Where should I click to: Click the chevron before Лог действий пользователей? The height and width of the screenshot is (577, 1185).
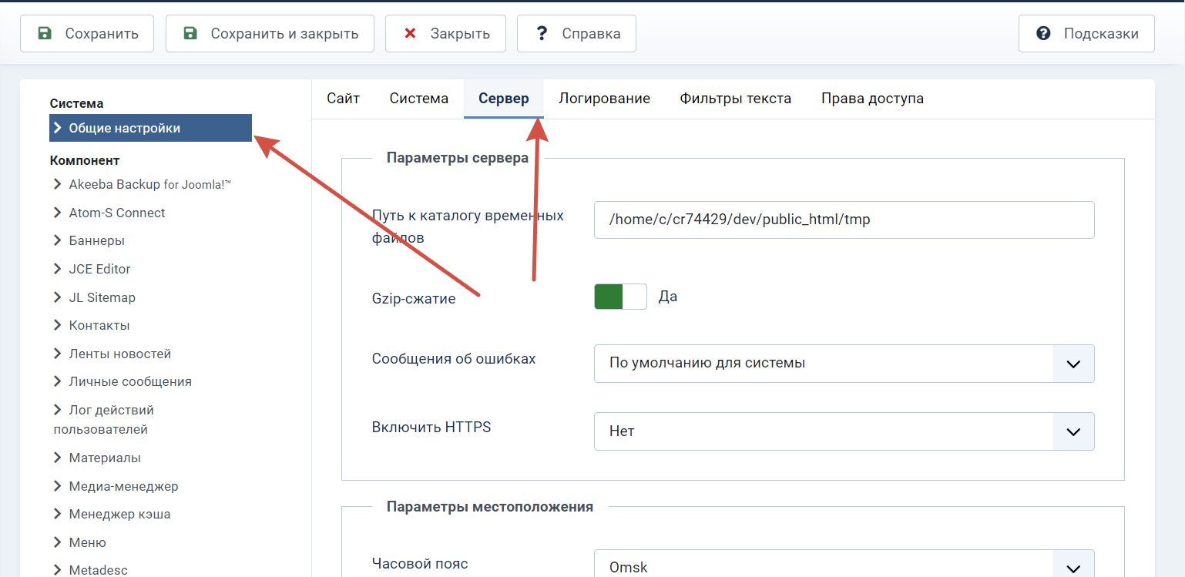coord(58,410)
